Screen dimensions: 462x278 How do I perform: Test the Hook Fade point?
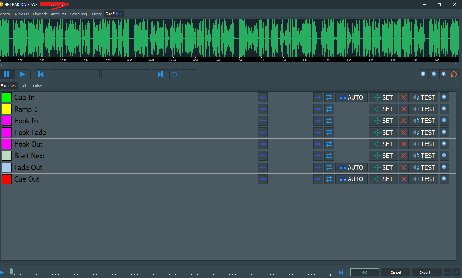[x=424, y=132]
